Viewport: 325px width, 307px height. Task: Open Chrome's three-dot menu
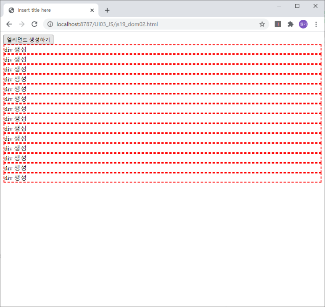[x=316, y=24]
